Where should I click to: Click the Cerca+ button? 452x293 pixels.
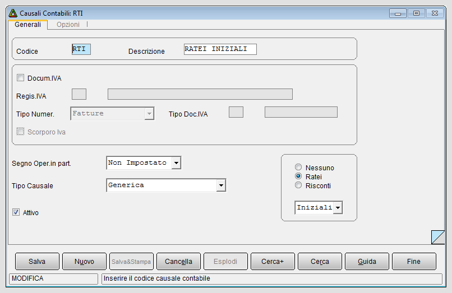coord(273,261)
